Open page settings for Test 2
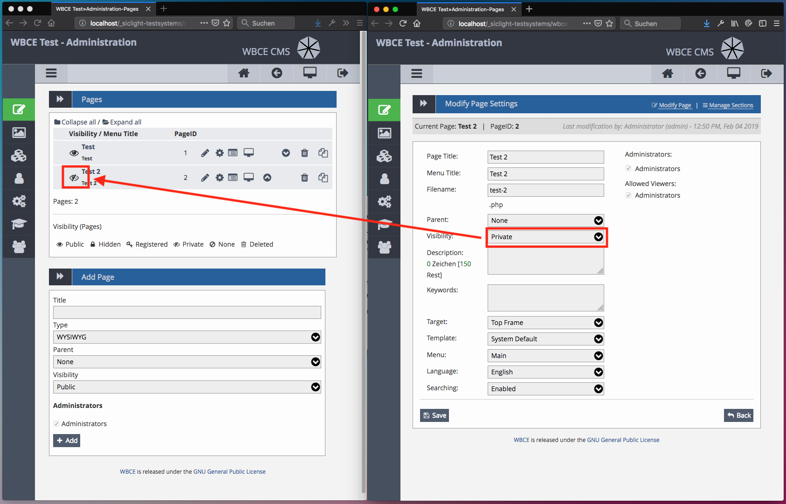This screenshot has height=504, width=786. 219,177
